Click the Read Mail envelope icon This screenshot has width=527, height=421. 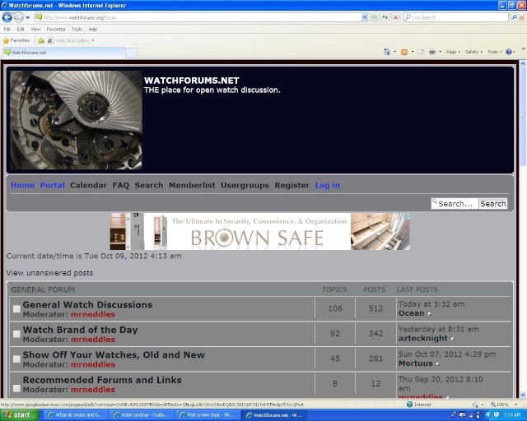pyautogui.click(x=421, y=52)
